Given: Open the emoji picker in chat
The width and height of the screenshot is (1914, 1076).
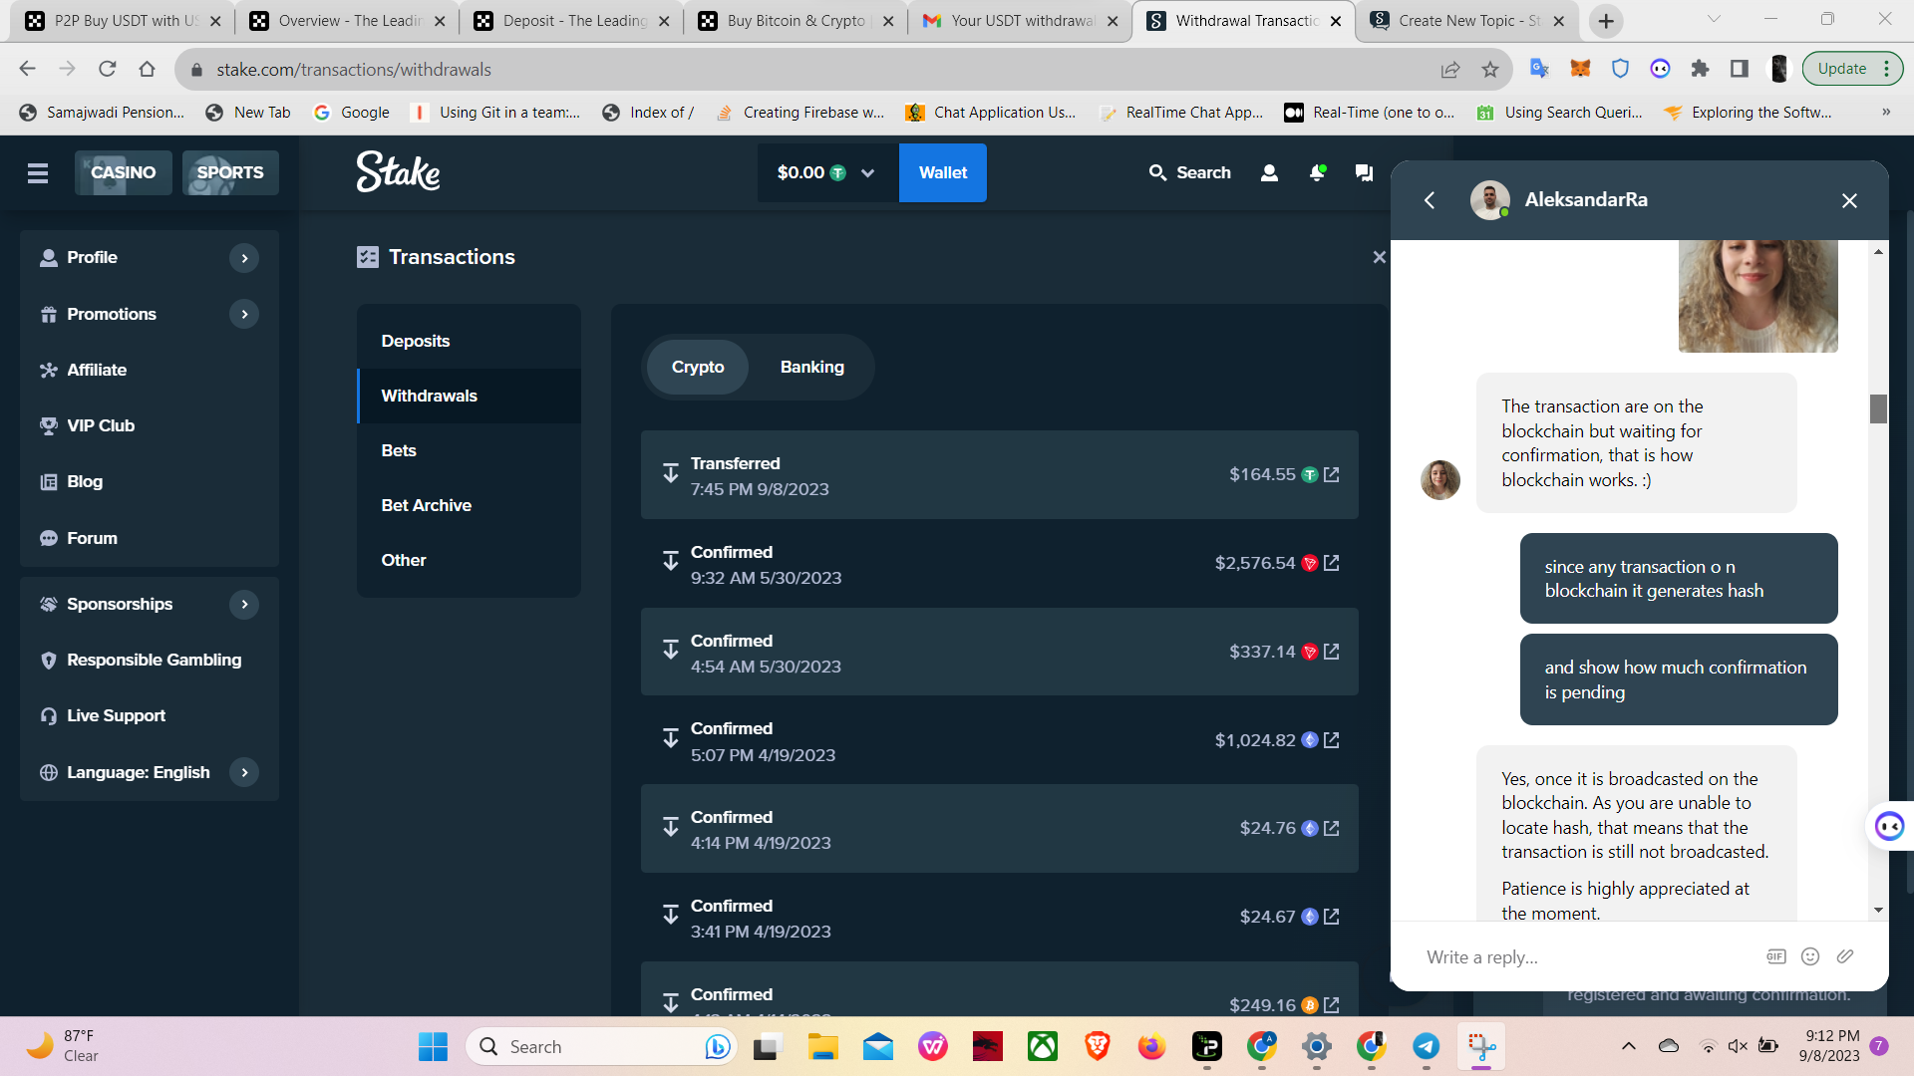Looking at the screenshot, I should pyautogui.click(x=1810, y=956).
